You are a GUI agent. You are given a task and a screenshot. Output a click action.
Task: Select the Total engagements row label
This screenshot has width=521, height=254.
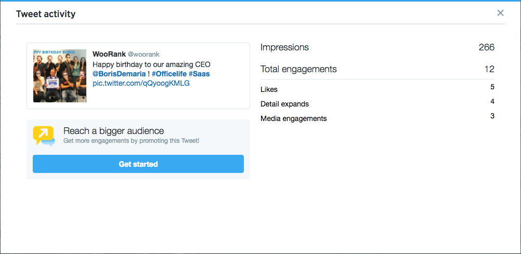[x=298, y=69]
